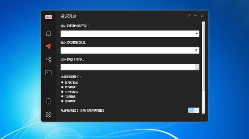Open the cancel-send paper plane icon

48,60
